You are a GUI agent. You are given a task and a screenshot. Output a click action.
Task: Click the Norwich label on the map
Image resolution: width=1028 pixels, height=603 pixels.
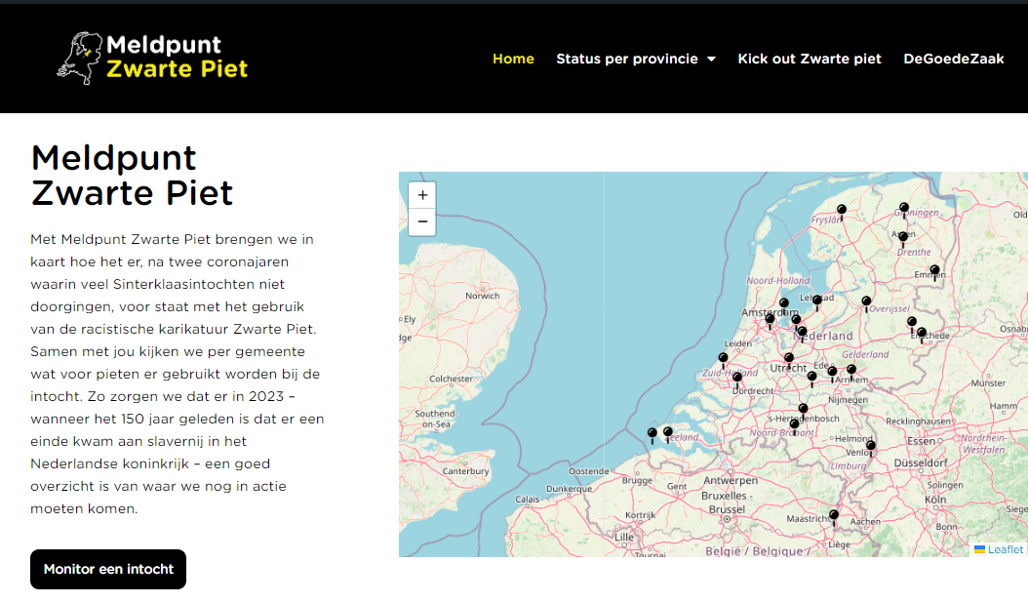tap(483, 296)
